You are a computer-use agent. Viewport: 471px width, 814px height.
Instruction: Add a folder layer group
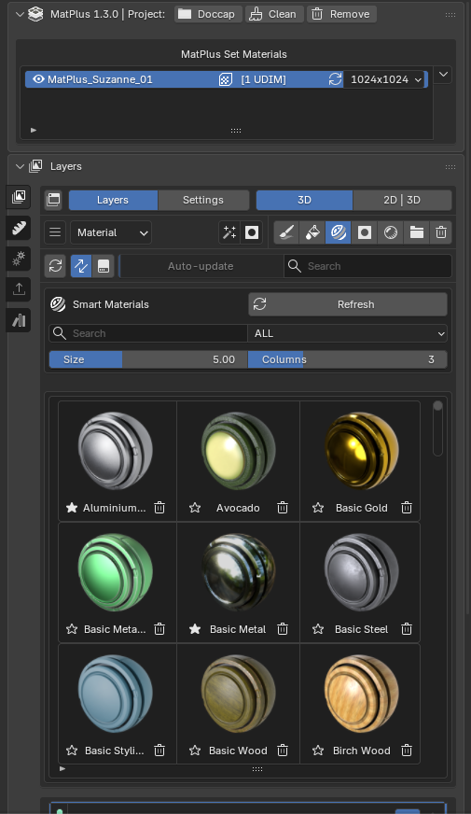[x=417, y=232]
